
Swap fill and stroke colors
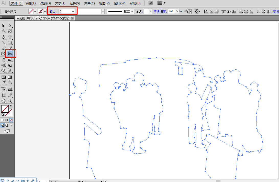tap(11, 106)
